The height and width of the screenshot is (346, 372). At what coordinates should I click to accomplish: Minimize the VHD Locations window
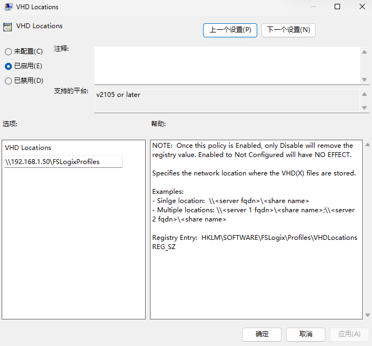[312, 7]
